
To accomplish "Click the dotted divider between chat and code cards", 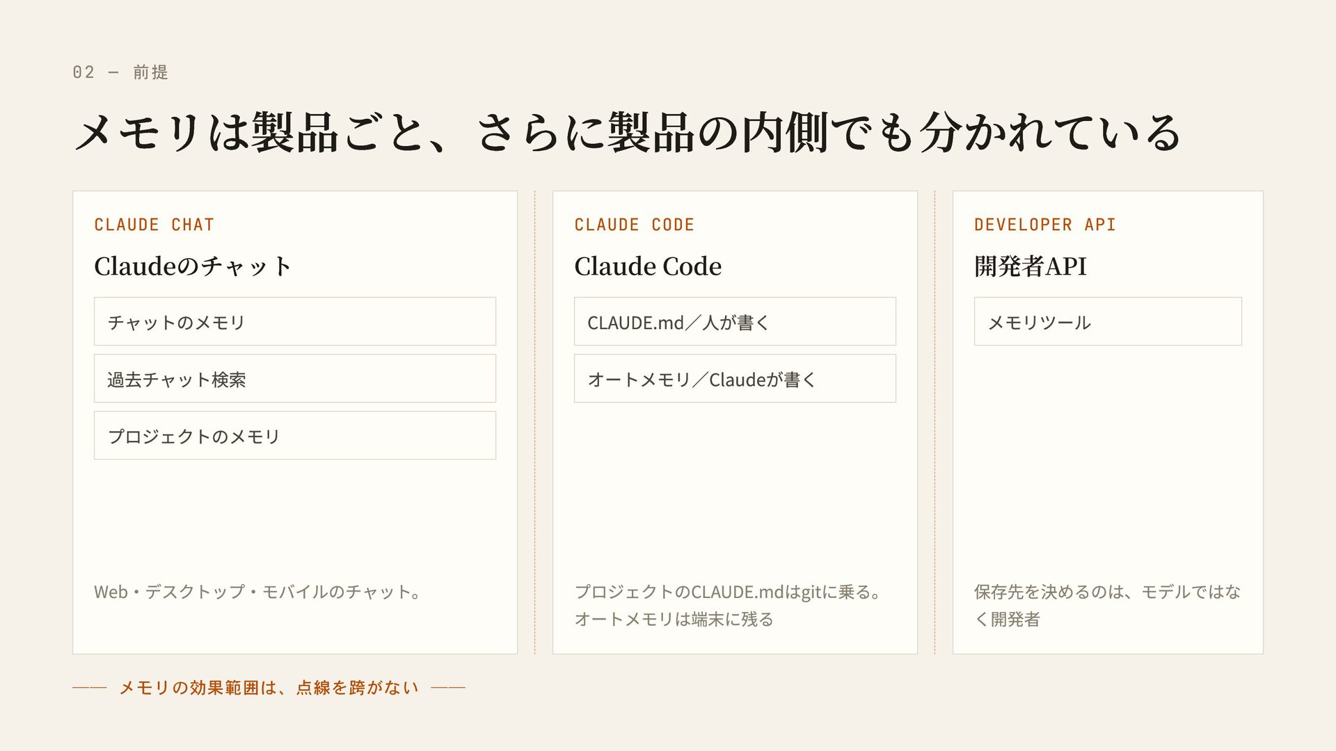I will 534,422.
